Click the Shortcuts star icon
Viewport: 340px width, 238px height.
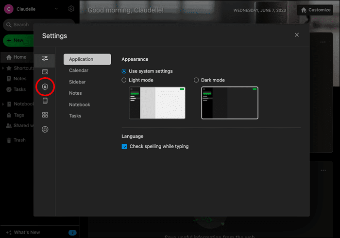(x=9, y=68)
